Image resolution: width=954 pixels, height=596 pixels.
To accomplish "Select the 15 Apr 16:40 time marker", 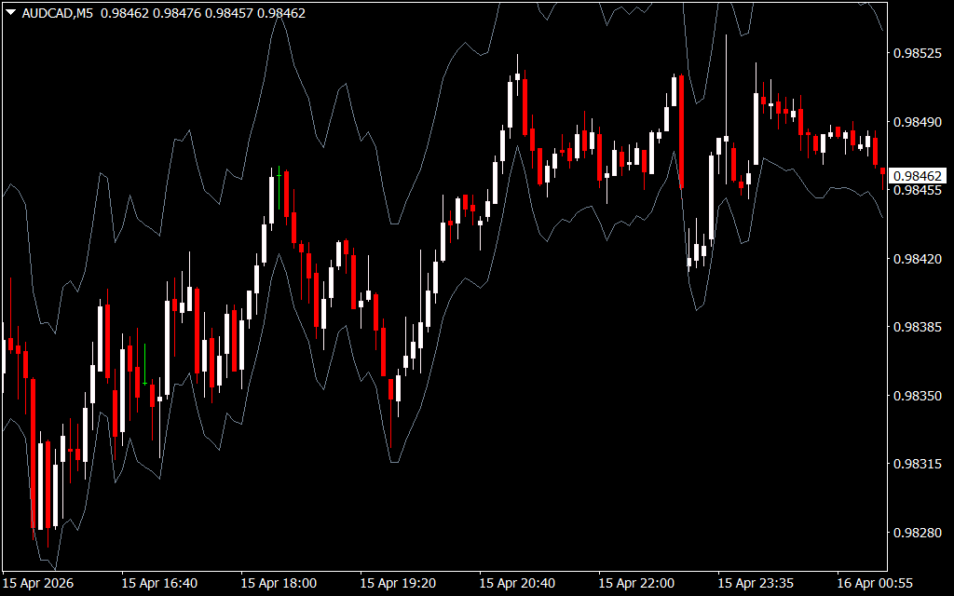I will [159, 583].
